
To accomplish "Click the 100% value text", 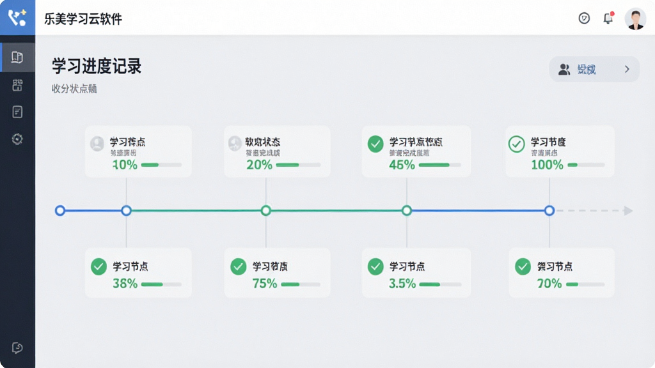I will point(548,165).
